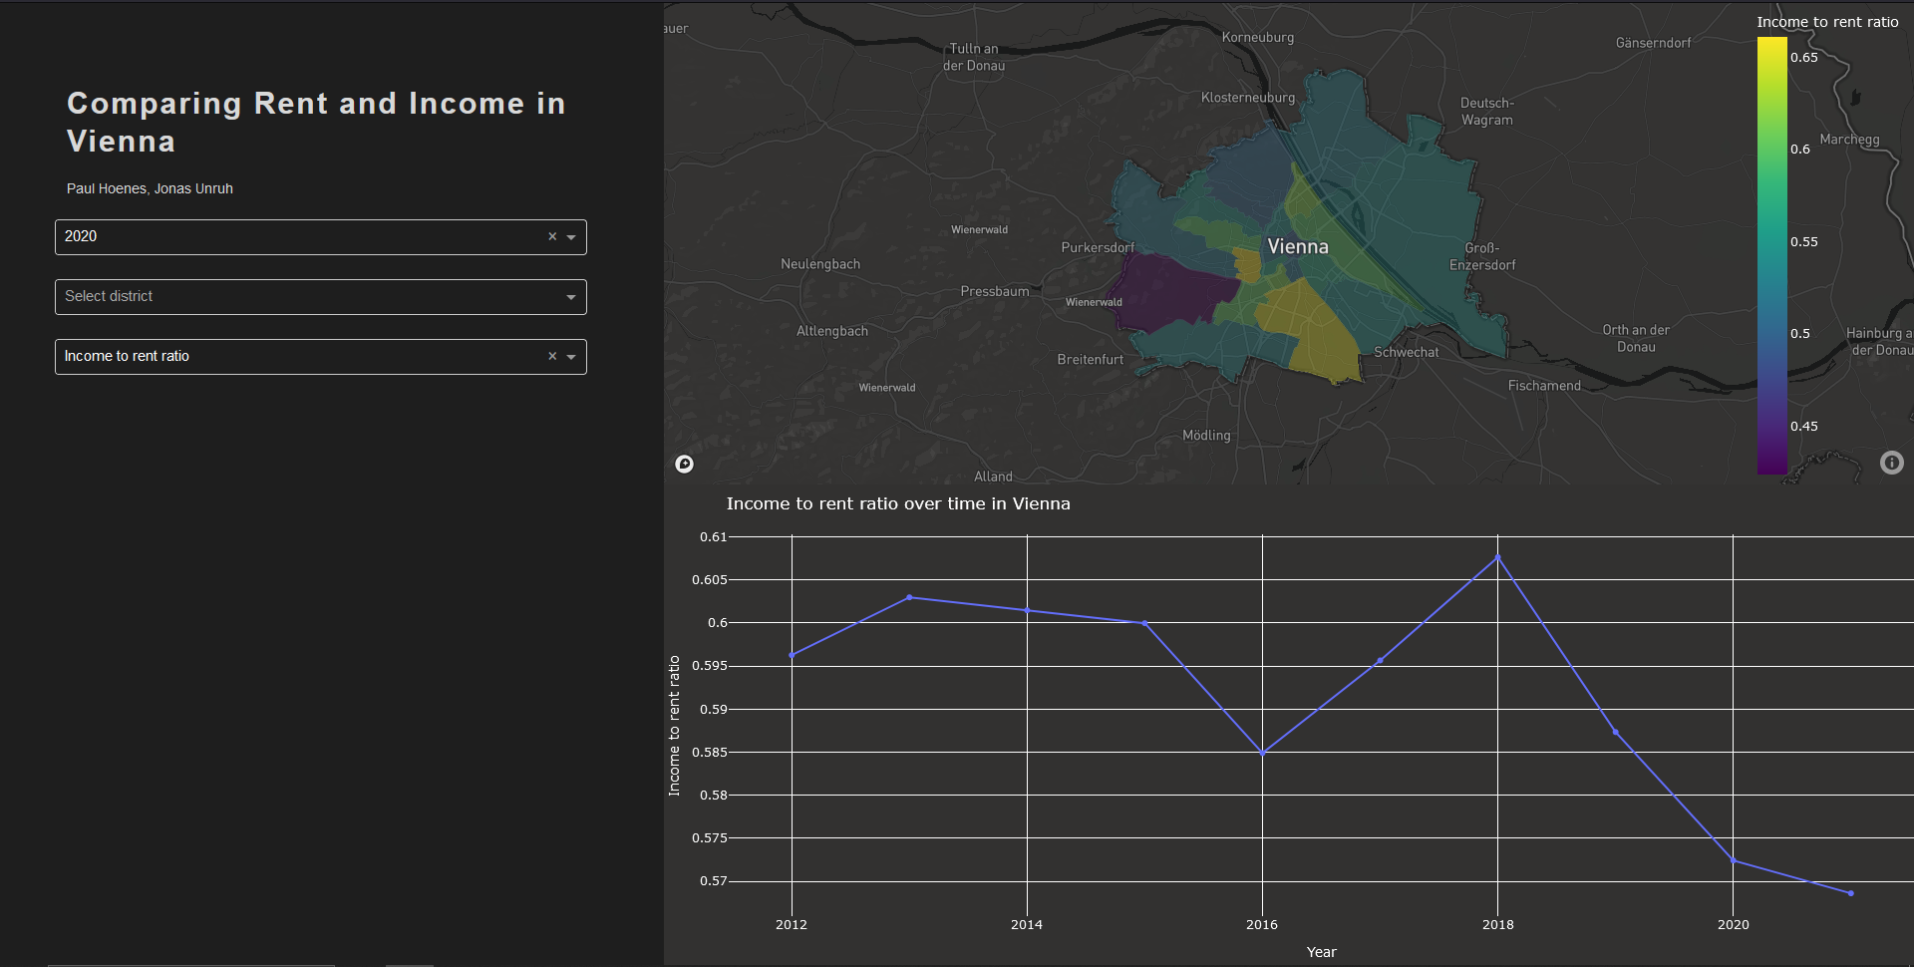Expand the Income to rent ratio dropdown arrow
The width and height of the screenshot is (1914, 967).
571,357
